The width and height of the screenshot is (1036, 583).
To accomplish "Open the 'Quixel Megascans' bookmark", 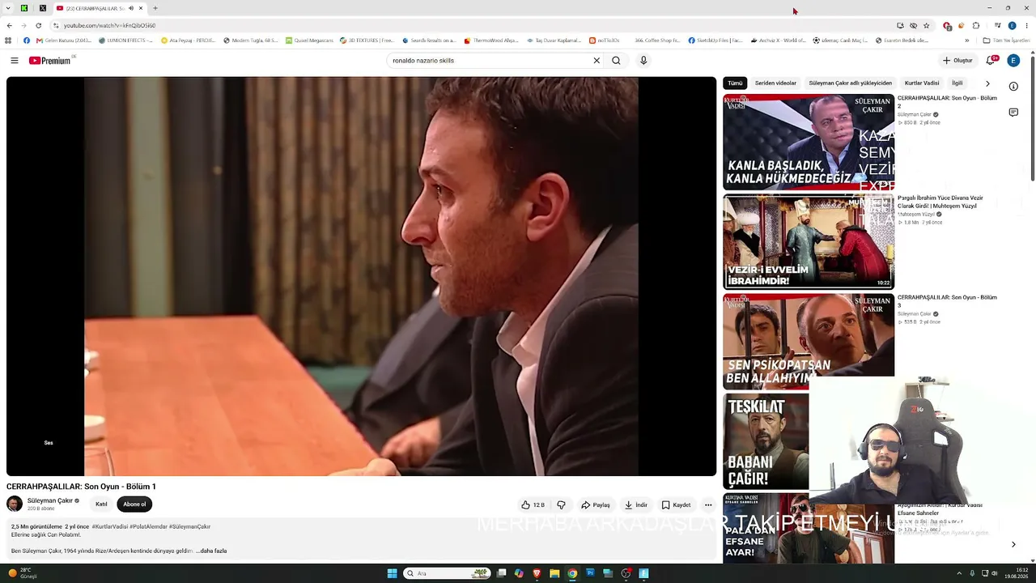I will (308, 40).
